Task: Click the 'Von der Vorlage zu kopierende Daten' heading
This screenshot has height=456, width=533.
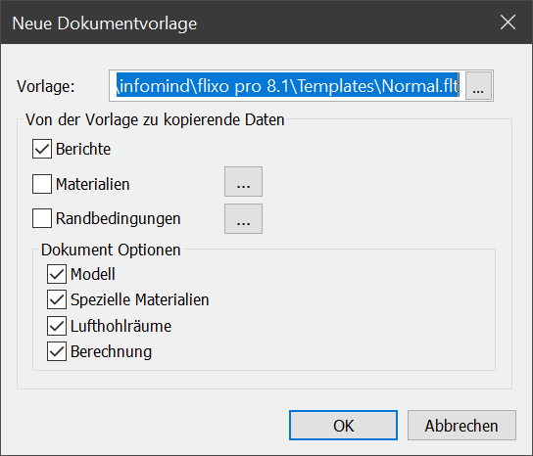Action: pos(155,119)
